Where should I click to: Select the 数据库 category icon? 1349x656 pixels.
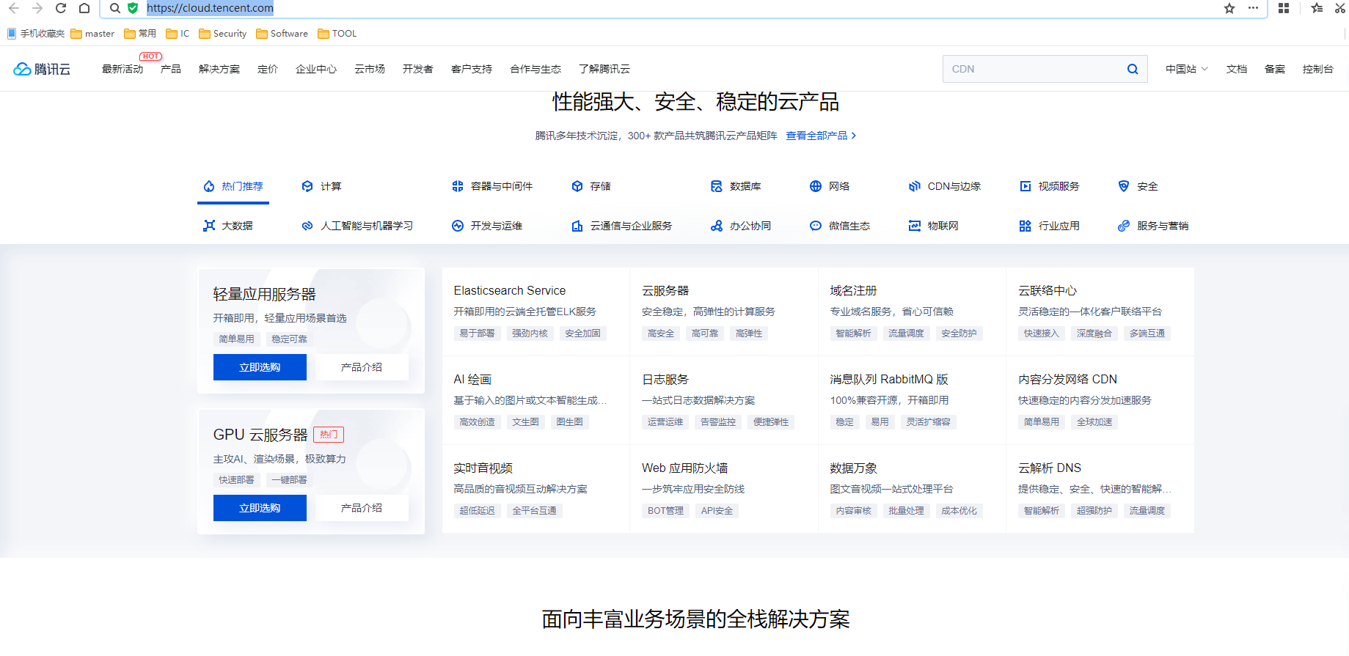click(717, 186)
